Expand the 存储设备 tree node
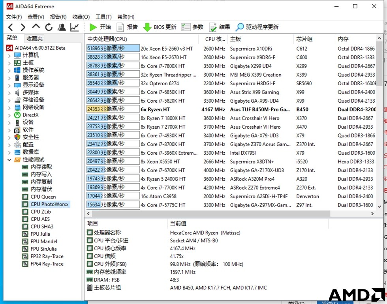 (9, 100)
